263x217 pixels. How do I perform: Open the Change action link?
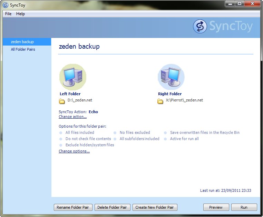pyautogui.click(x=72, y=117)
